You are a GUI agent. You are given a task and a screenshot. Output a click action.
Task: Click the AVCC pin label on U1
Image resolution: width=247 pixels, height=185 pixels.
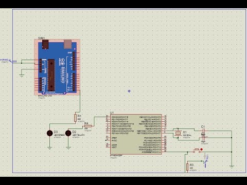pos(114,140)
